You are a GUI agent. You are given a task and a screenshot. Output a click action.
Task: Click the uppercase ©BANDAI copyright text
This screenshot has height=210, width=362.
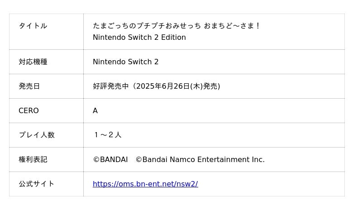(110, 159)
